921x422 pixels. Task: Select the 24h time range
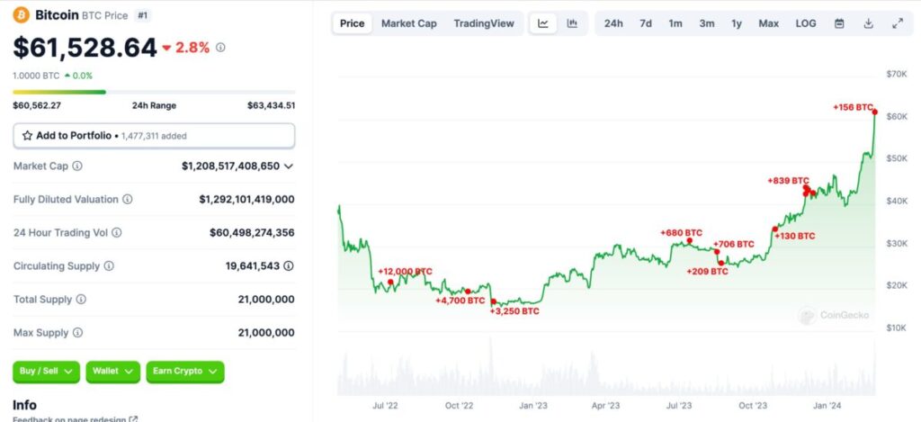click(613, 23)
